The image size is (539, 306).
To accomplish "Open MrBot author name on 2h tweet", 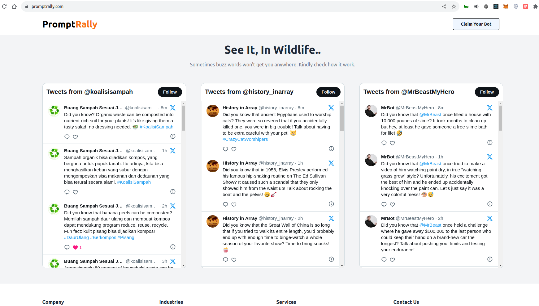I will (388, 218).
